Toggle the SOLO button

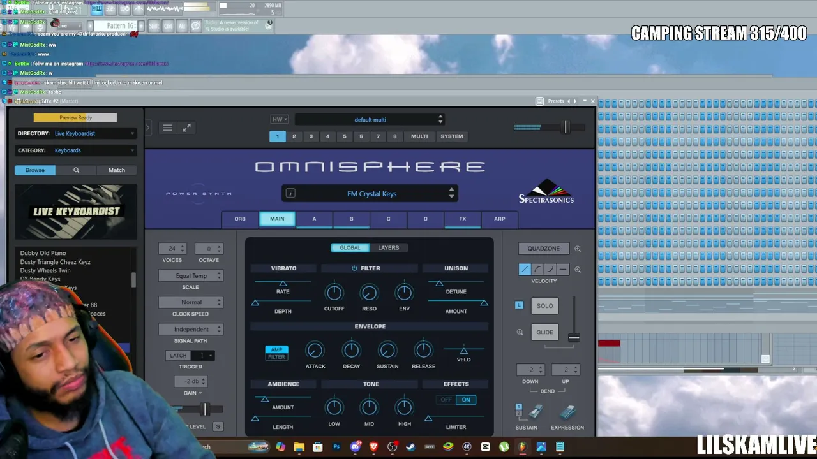(x=544, y=306)
